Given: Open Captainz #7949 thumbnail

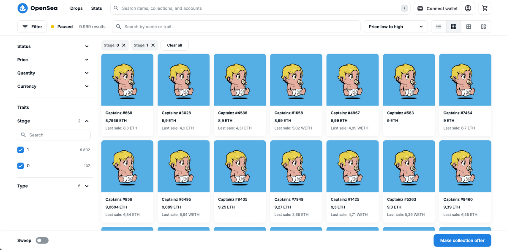Looking at the screenshot, I should (296, 166).
